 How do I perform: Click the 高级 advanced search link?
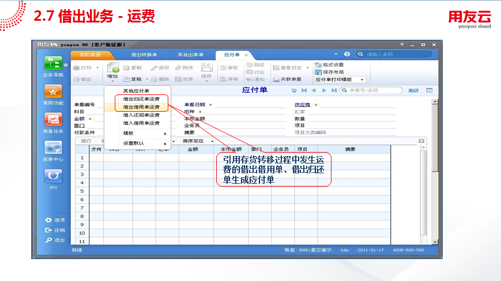[413, 90]
